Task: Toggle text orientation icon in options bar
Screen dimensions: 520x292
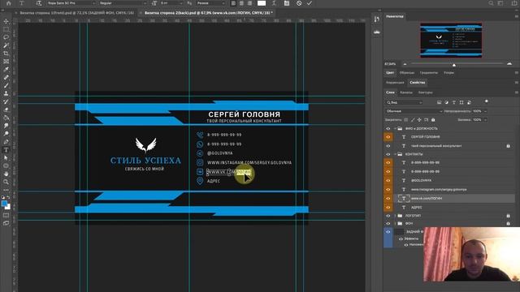Action: tap(39, 3)
